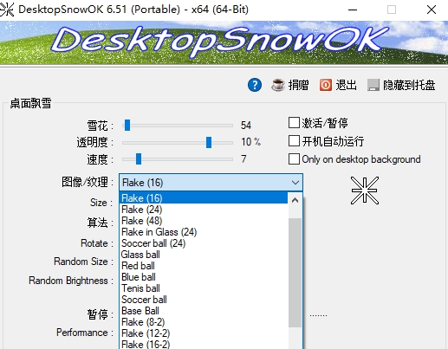Click the snowflake app icon in title bar
This screenshot has width=448, height=349.
coord(7,10)
